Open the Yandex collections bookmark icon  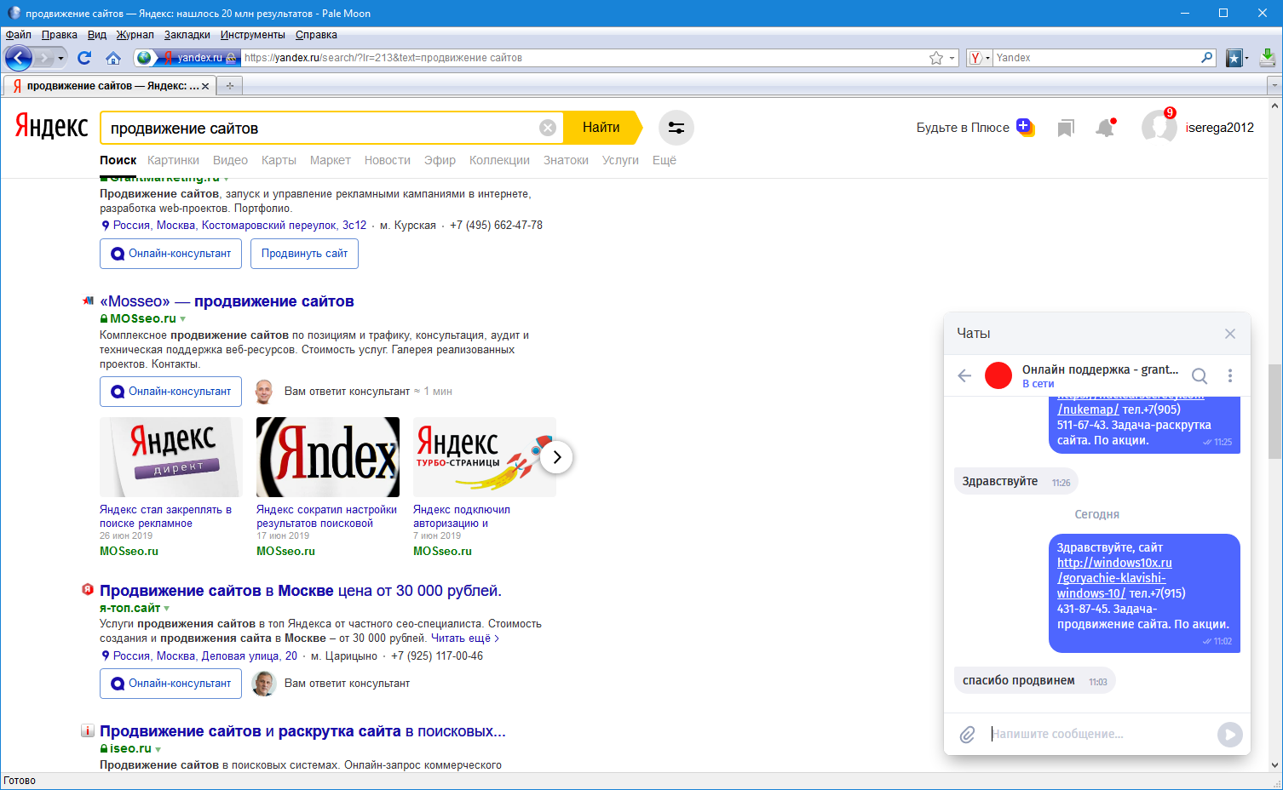click(x=1066, y=128)
